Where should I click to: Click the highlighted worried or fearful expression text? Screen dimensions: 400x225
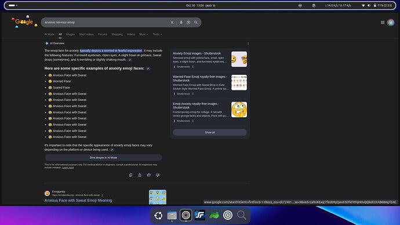111,51
